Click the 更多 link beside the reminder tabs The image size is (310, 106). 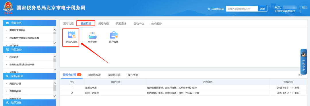(301, 75)
